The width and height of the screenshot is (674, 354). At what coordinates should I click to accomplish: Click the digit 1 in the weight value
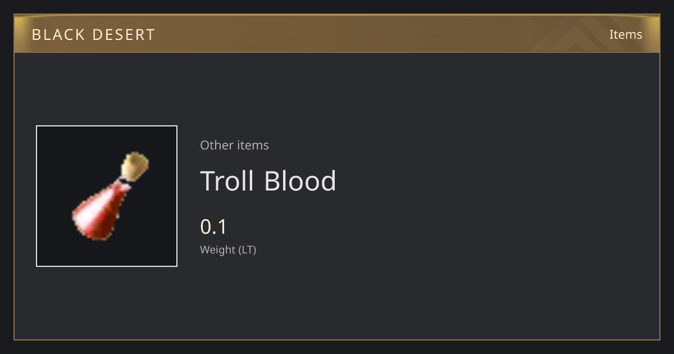click(222, 227)
